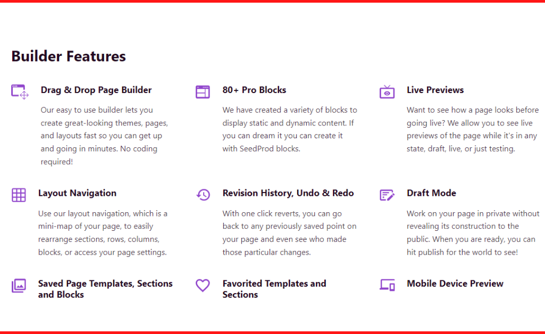Select the Saved Page Templates image icon

(x=19, y=286)
